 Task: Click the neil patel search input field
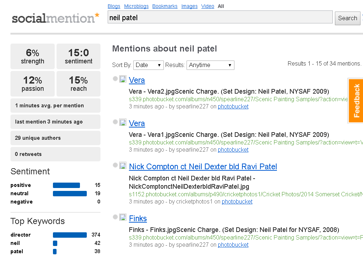pos(220,17)
